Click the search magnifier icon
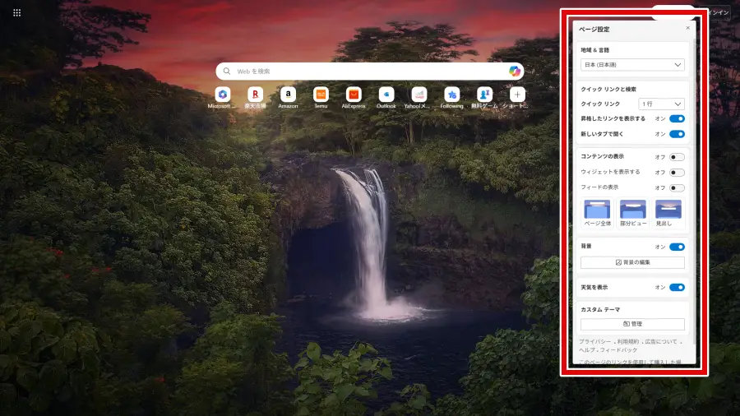The height and width of the screenshot is (416, 740). pyautogui.click(x=227, y=72)
